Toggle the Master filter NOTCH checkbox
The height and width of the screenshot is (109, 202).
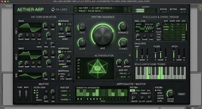[x=35, y=100]
